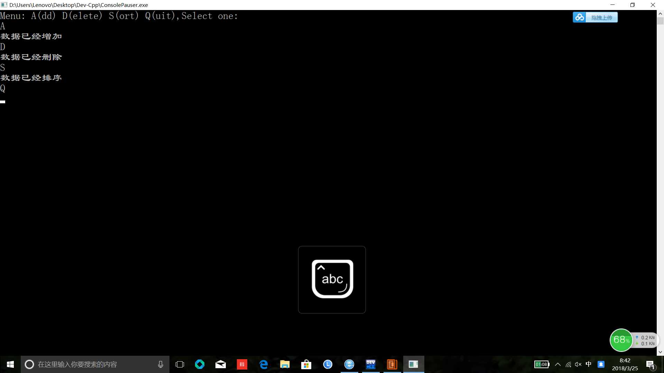Expand the hidden system tray icons
664x373 pixels.
point(558,364)
